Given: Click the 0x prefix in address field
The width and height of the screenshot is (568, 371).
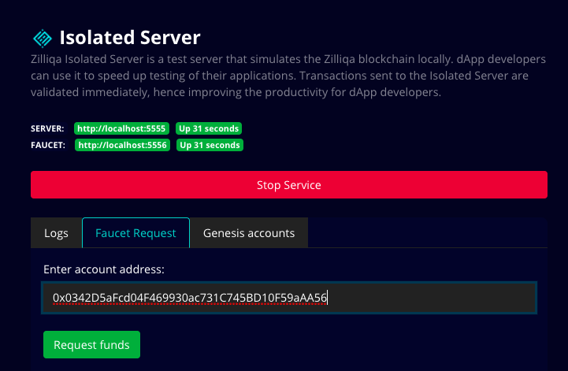Looking at the screenshot, I should pos(59,298).
